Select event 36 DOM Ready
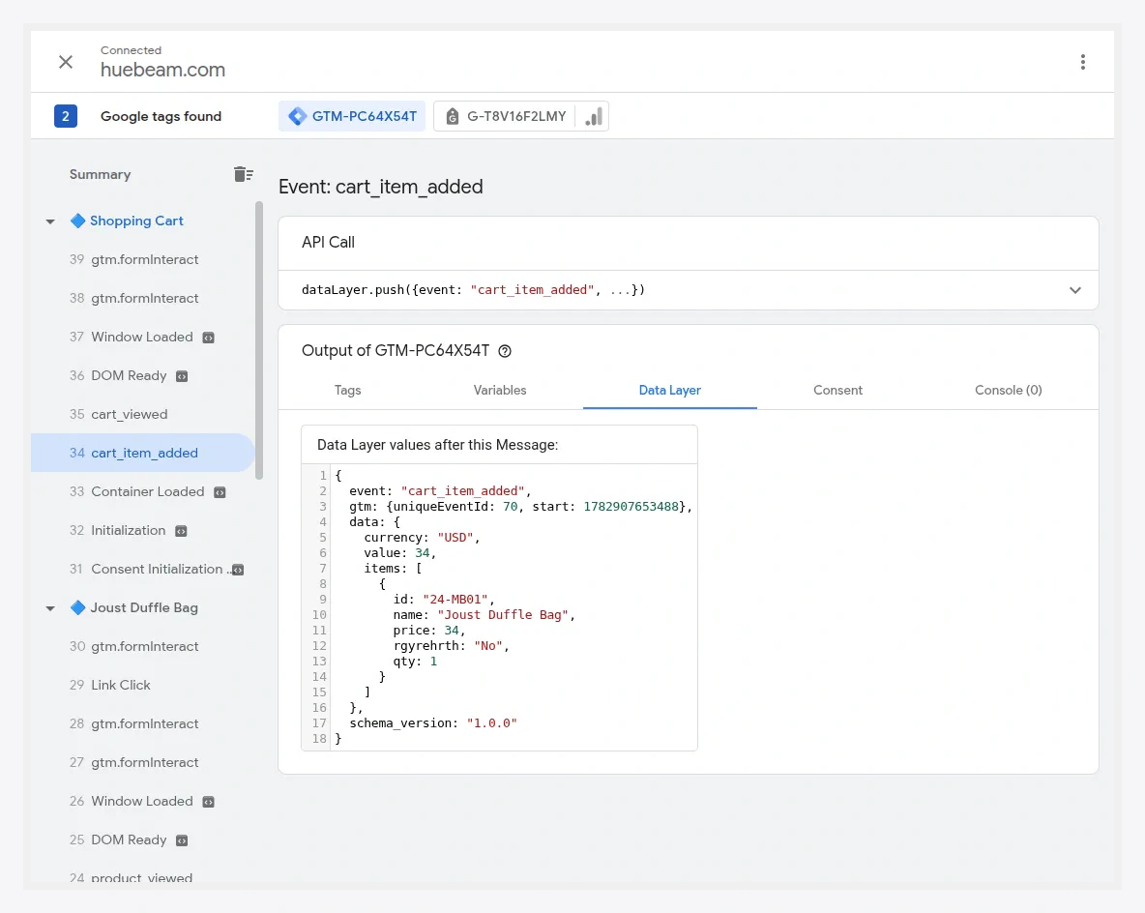 pos(143,375)
